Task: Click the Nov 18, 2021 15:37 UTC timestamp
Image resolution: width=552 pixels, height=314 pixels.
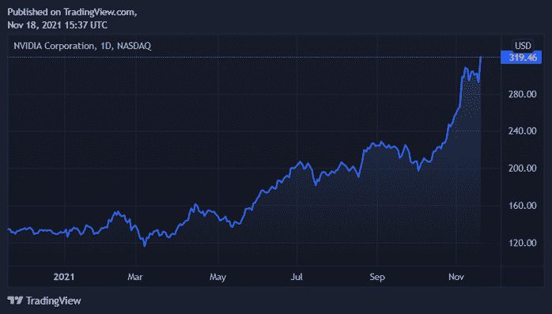Action: [x=58, y=25]
